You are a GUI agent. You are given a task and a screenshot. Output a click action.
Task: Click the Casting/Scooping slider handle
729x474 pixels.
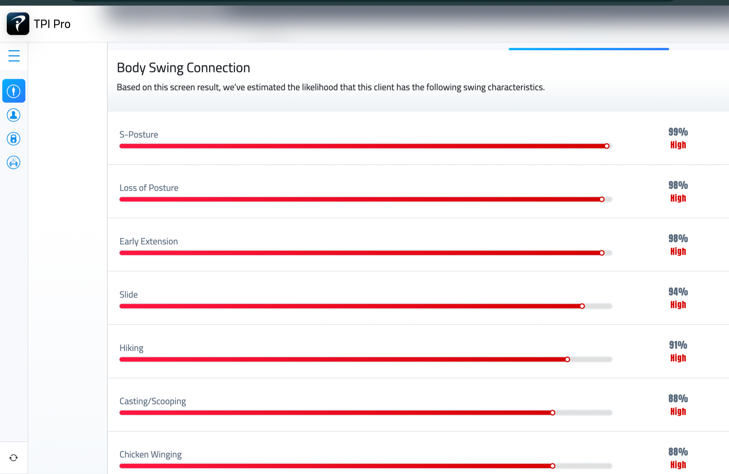click(553, 413)
